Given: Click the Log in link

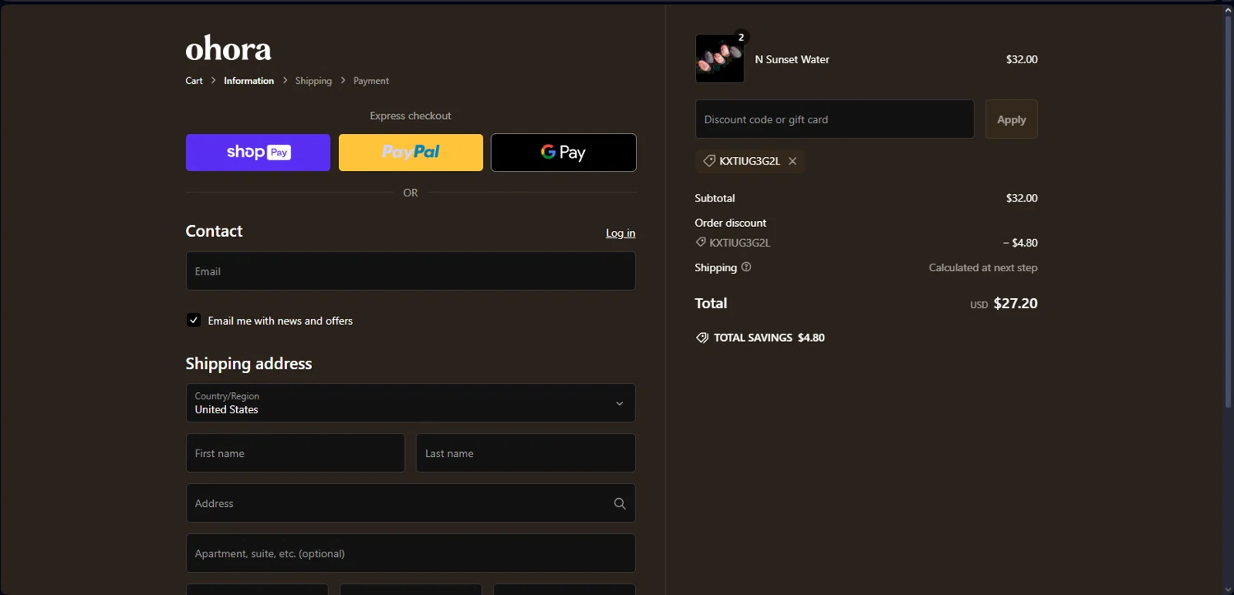Looking at the screenshot, I should [620, 233].
